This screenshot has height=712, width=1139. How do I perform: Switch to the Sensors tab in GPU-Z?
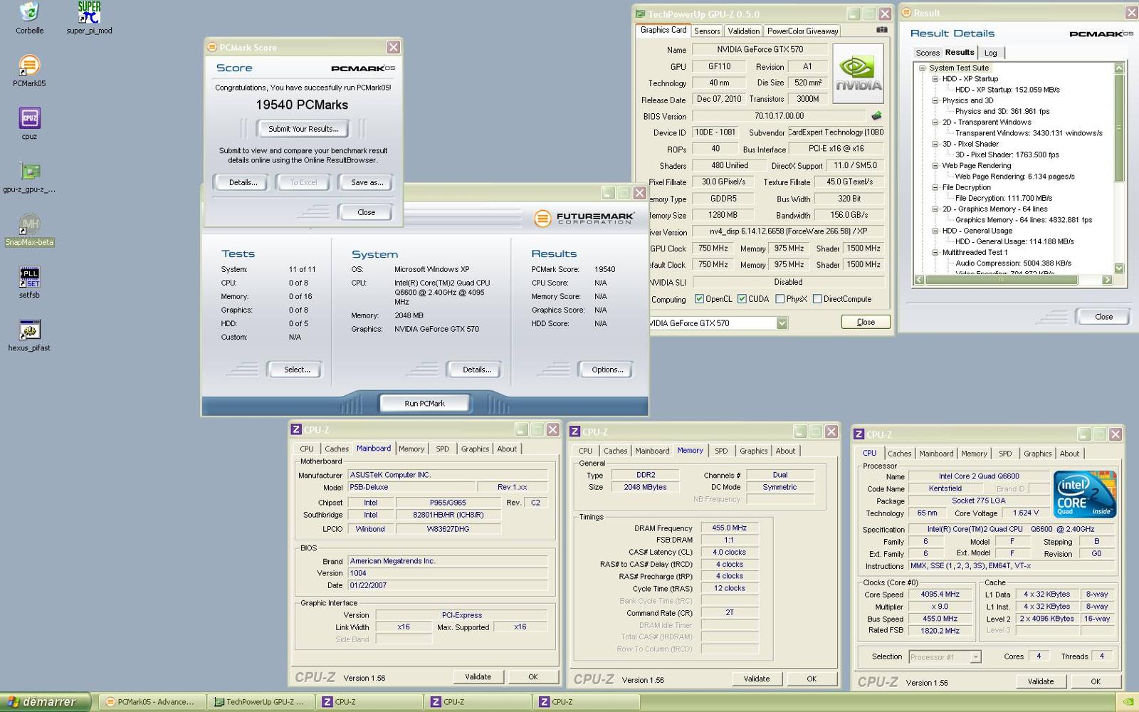tap(707, 31)
